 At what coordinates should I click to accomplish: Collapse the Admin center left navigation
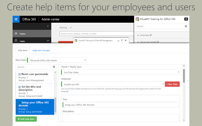tap(47, 26)
